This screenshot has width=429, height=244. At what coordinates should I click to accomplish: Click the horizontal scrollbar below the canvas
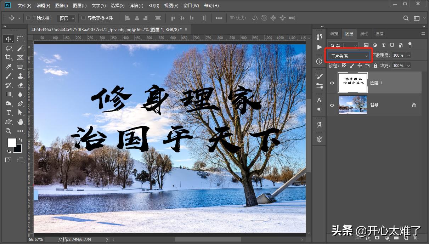pos(207,239)
